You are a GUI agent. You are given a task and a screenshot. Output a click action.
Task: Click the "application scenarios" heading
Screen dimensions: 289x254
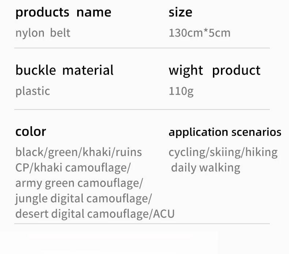tap(225, 132)
